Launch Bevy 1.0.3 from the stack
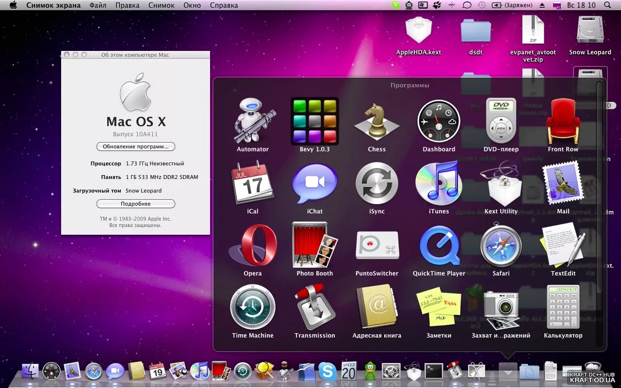This screenshot has height=388, width=621. (314, 121)
